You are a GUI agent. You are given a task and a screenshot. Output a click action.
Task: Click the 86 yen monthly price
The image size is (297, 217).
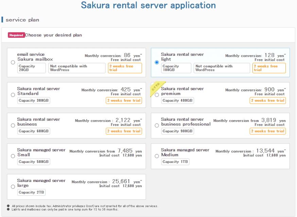pos(113,55)
